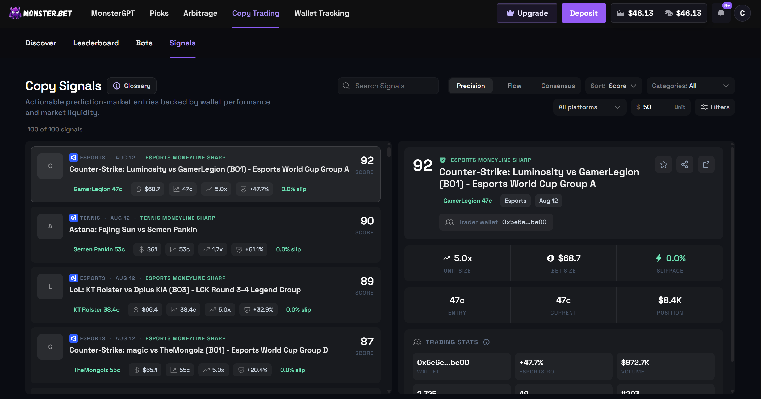Click the $8.4K position value

click(670, 300)
